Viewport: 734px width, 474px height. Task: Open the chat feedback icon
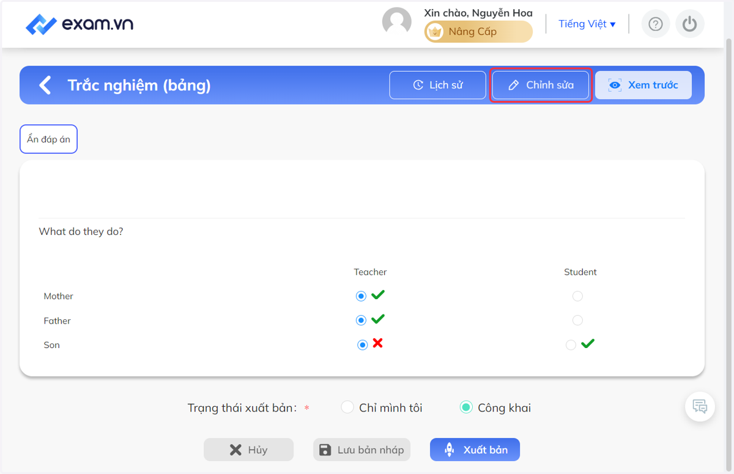pos(700,406)
